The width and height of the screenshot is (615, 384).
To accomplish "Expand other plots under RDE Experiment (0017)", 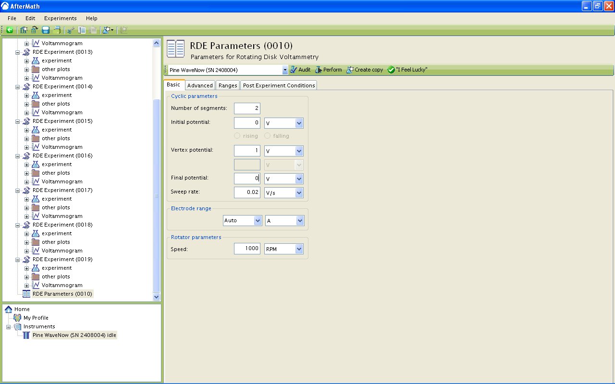I will tap(27, 207).
